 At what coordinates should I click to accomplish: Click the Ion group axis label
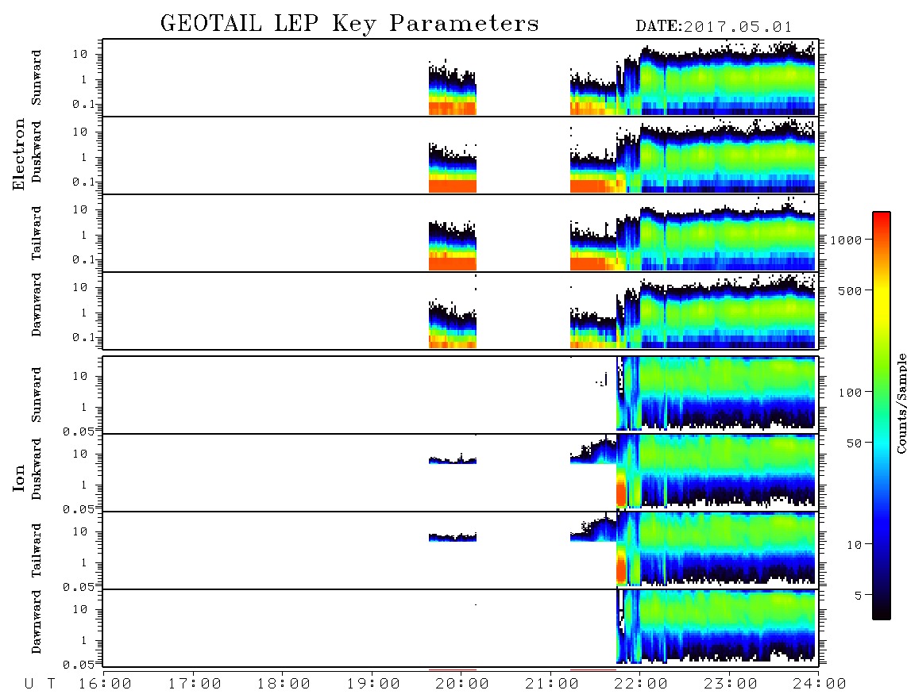point(19,477)
